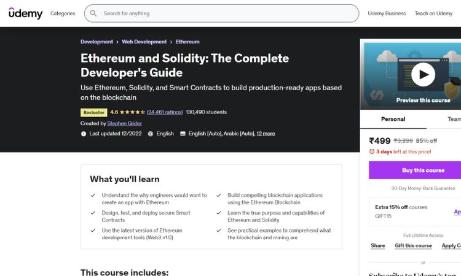Click Use the latest version of Ethereum item
461x276 pixels.
pos(142,234)
